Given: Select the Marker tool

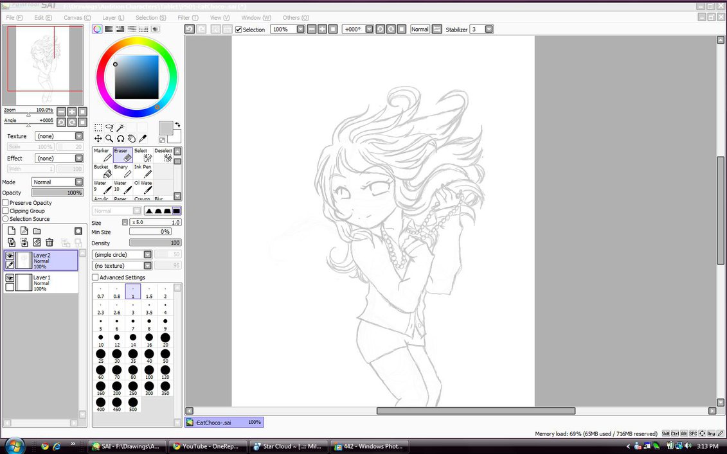Looking at the screenshot, I should coord(102,155).
